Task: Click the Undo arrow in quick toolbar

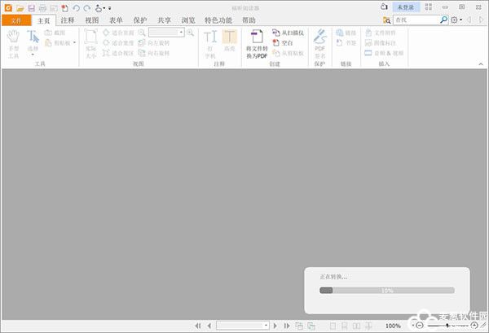Action: [76, 7]
